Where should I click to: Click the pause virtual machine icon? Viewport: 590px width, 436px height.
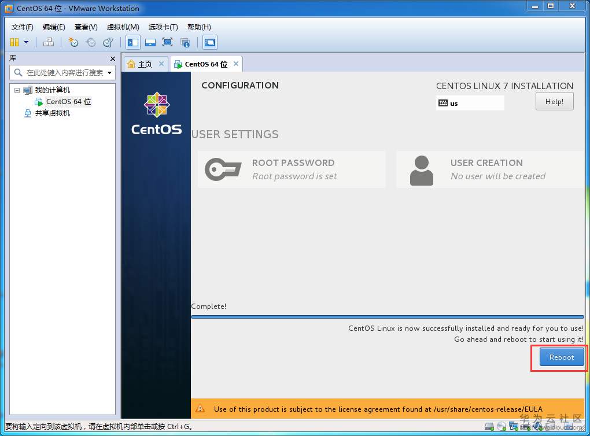point(14,42)
